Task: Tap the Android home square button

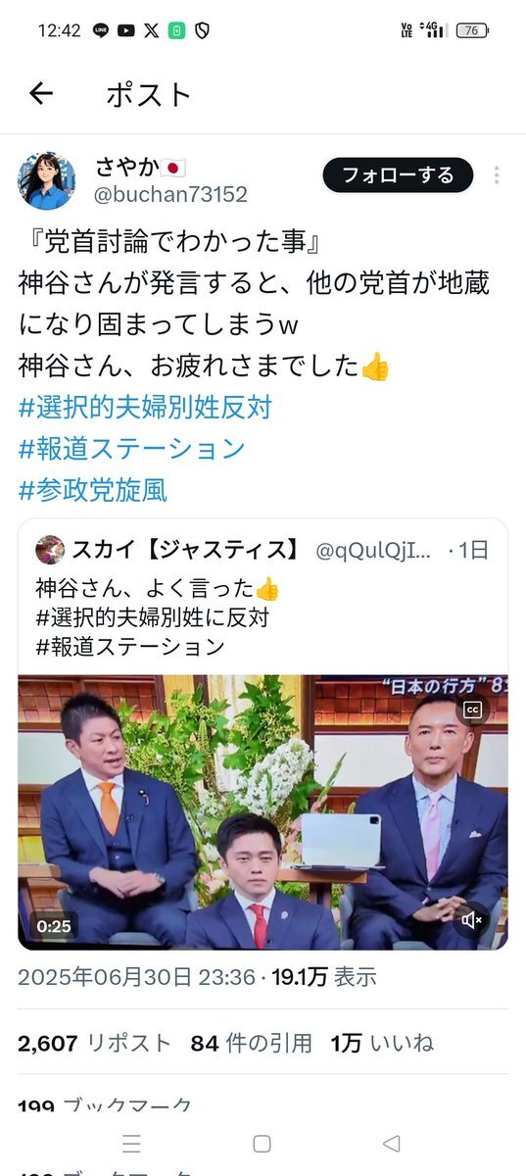Action: tap(262, 1144)
